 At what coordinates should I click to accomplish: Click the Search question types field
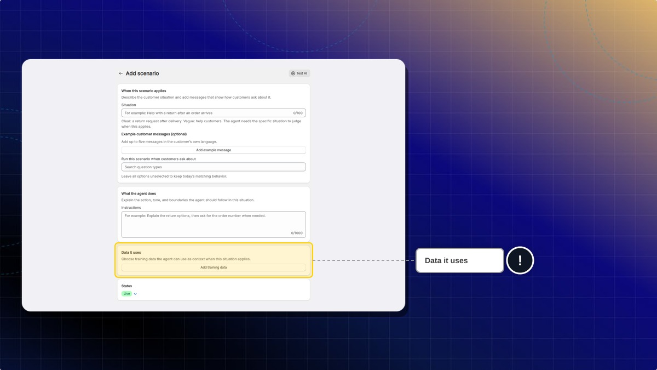point(214,167)
